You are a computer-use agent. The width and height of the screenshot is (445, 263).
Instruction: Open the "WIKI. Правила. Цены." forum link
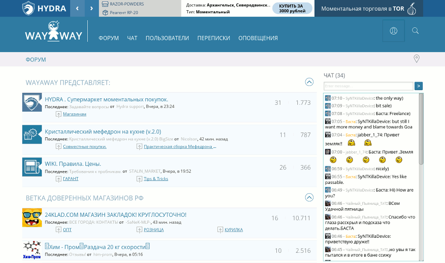point(73,164)
